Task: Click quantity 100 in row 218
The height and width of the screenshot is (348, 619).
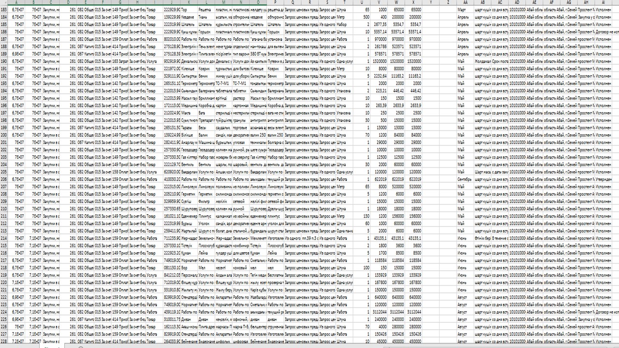Action: click(x=362, y=267)
